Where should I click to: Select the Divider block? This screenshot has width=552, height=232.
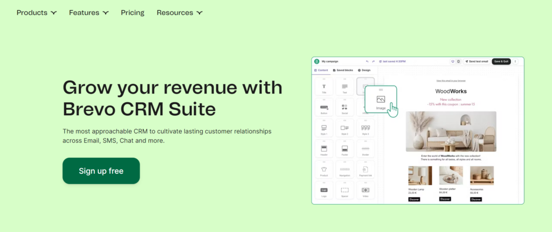pos(365,150)
